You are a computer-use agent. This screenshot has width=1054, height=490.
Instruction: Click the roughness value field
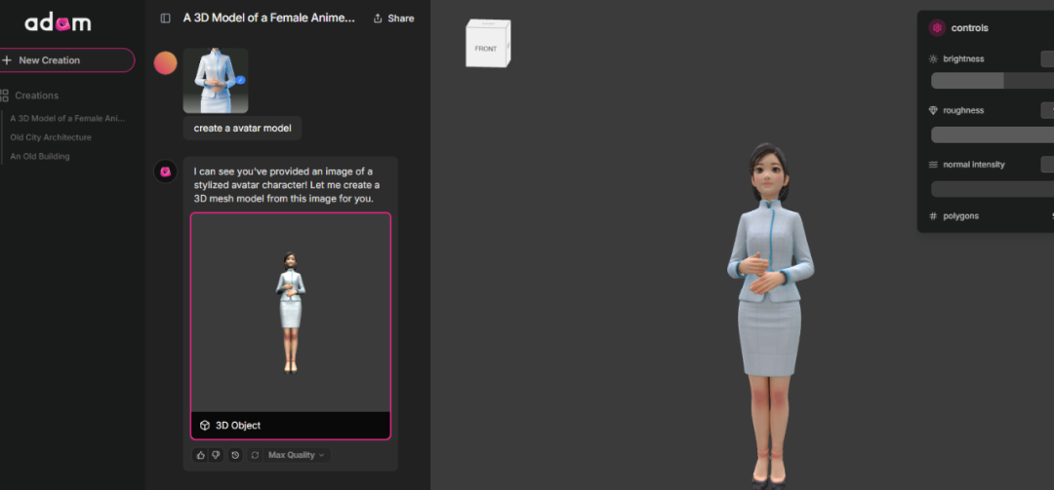click(x=1047, y=110)
